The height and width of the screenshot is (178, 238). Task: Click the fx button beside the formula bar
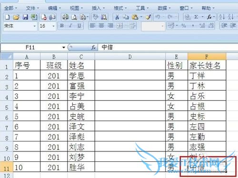(x=93, y=47)
